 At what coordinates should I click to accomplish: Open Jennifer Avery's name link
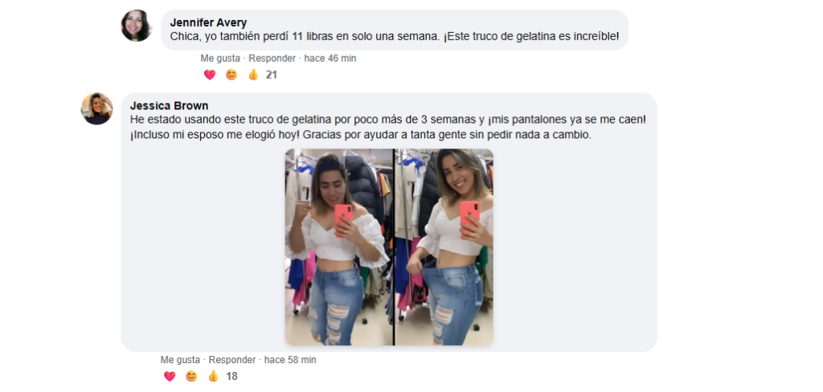[x=208, y=22]
